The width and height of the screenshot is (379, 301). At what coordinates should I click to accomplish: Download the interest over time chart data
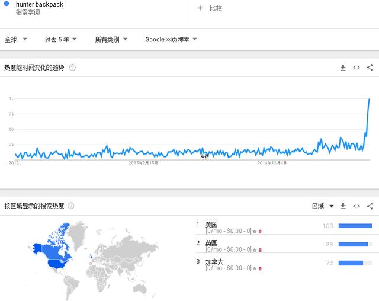pyautogui.click(x=343, y=68)
